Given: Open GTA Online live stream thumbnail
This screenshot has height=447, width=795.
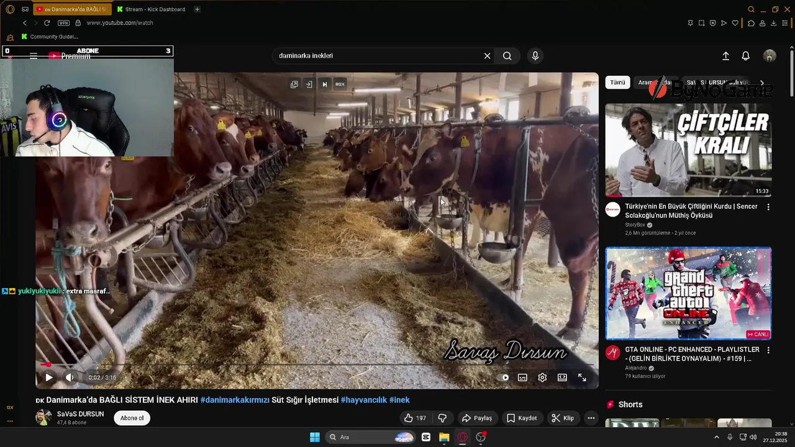Looking at the screenshot, I should pyautogui.click(x=688, y=294).
